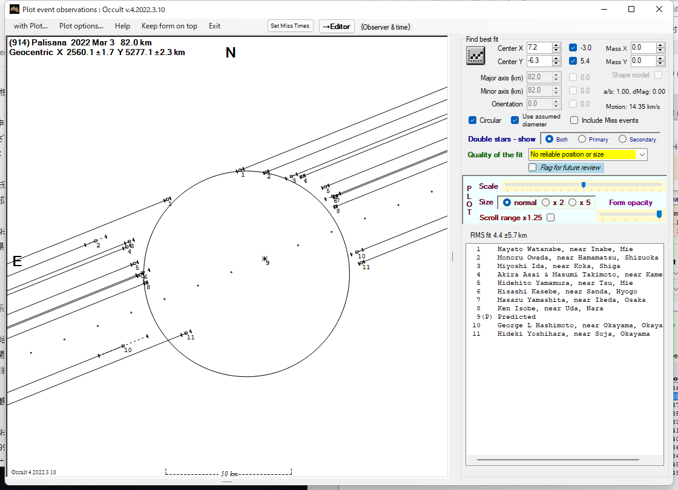This screenshot has width=678, height=490.
Task: Open the 'with Plot...' menu
Action: [30, 26]
